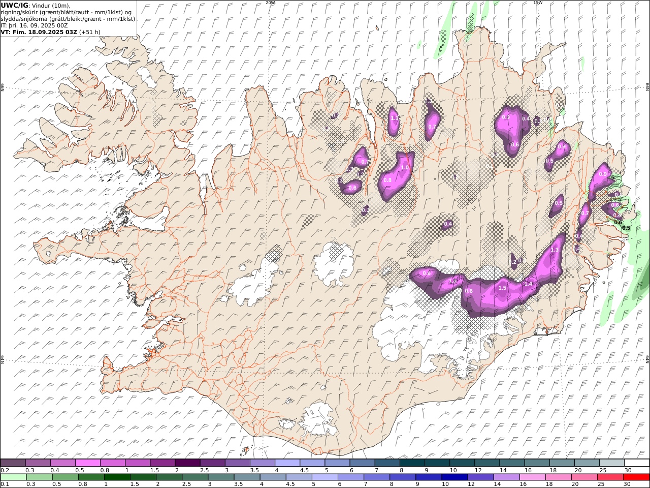Click the '(+51 h)' forecast offset text
Image resolution: width=650 pixels, height=488 pixels.
click(x=90, y=32)
